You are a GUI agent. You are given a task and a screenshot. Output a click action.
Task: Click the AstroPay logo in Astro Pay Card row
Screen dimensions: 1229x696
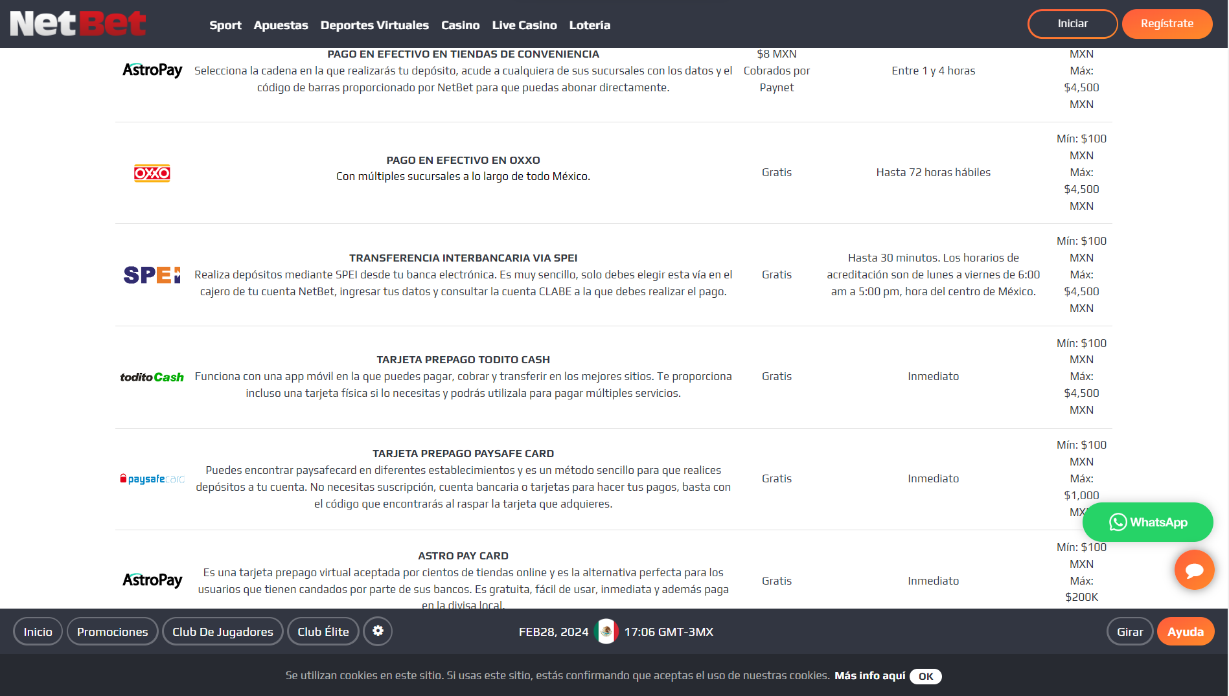(x=152, y=580)
